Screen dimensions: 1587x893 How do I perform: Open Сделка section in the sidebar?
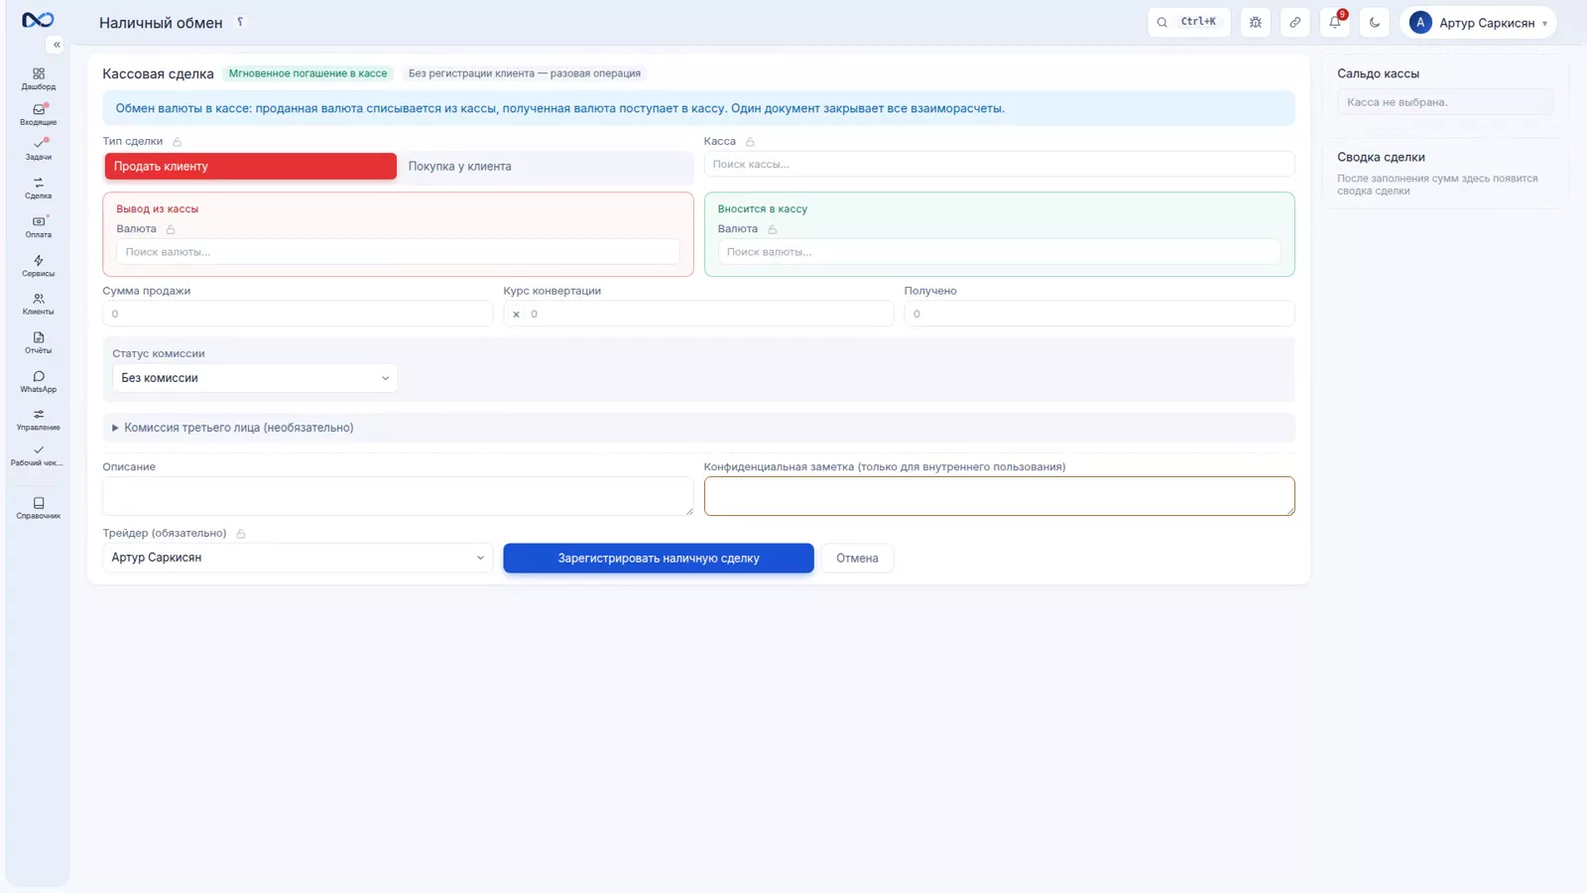coord(38,188)
